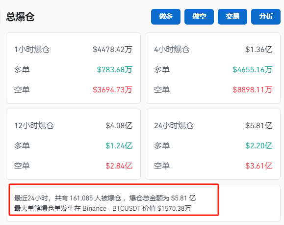Click the $1.36亿 total value

[x=259, y=50]
